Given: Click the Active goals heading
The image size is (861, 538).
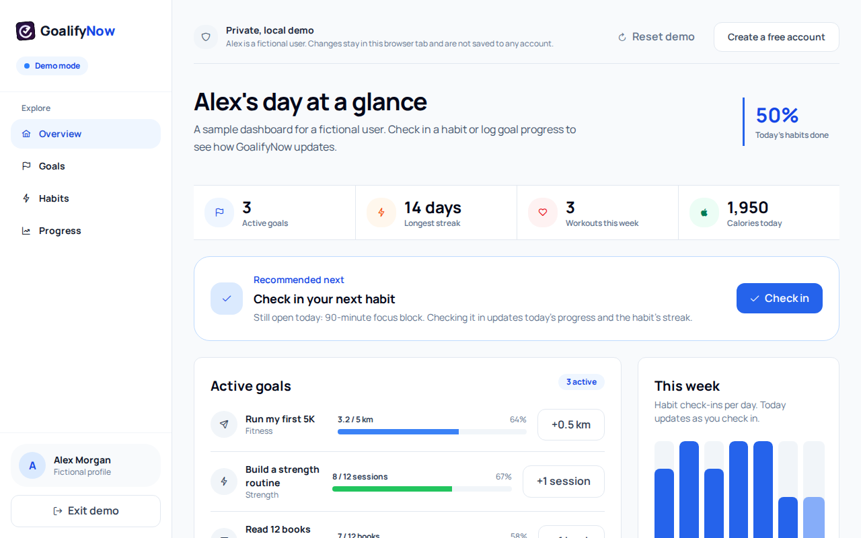Looking at the screenshot, I should (251, 386).
